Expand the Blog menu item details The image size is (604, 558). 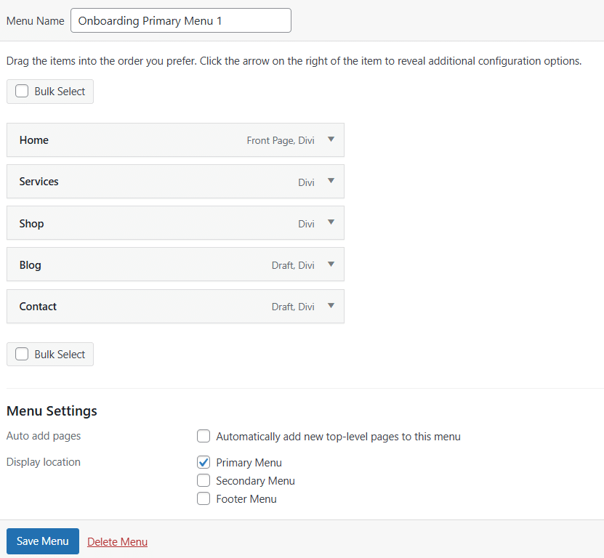click(331, 264)
